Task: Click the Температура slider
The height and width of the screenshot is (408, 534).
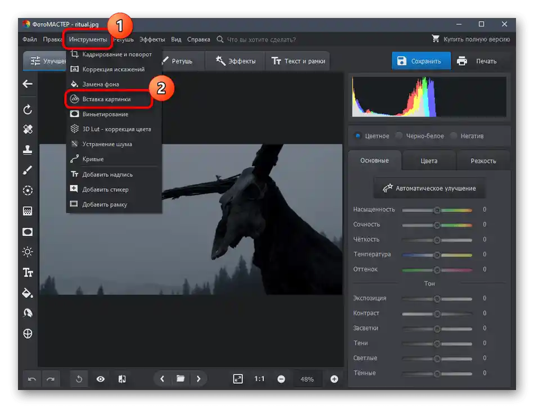Action: 437,255
